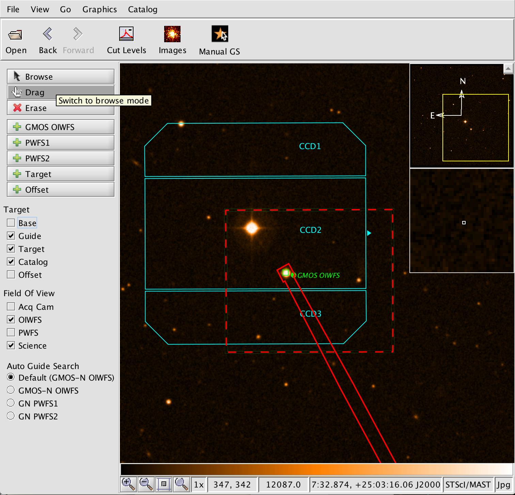Open the File menu
The image size is (515, 495).
point(13,9)
